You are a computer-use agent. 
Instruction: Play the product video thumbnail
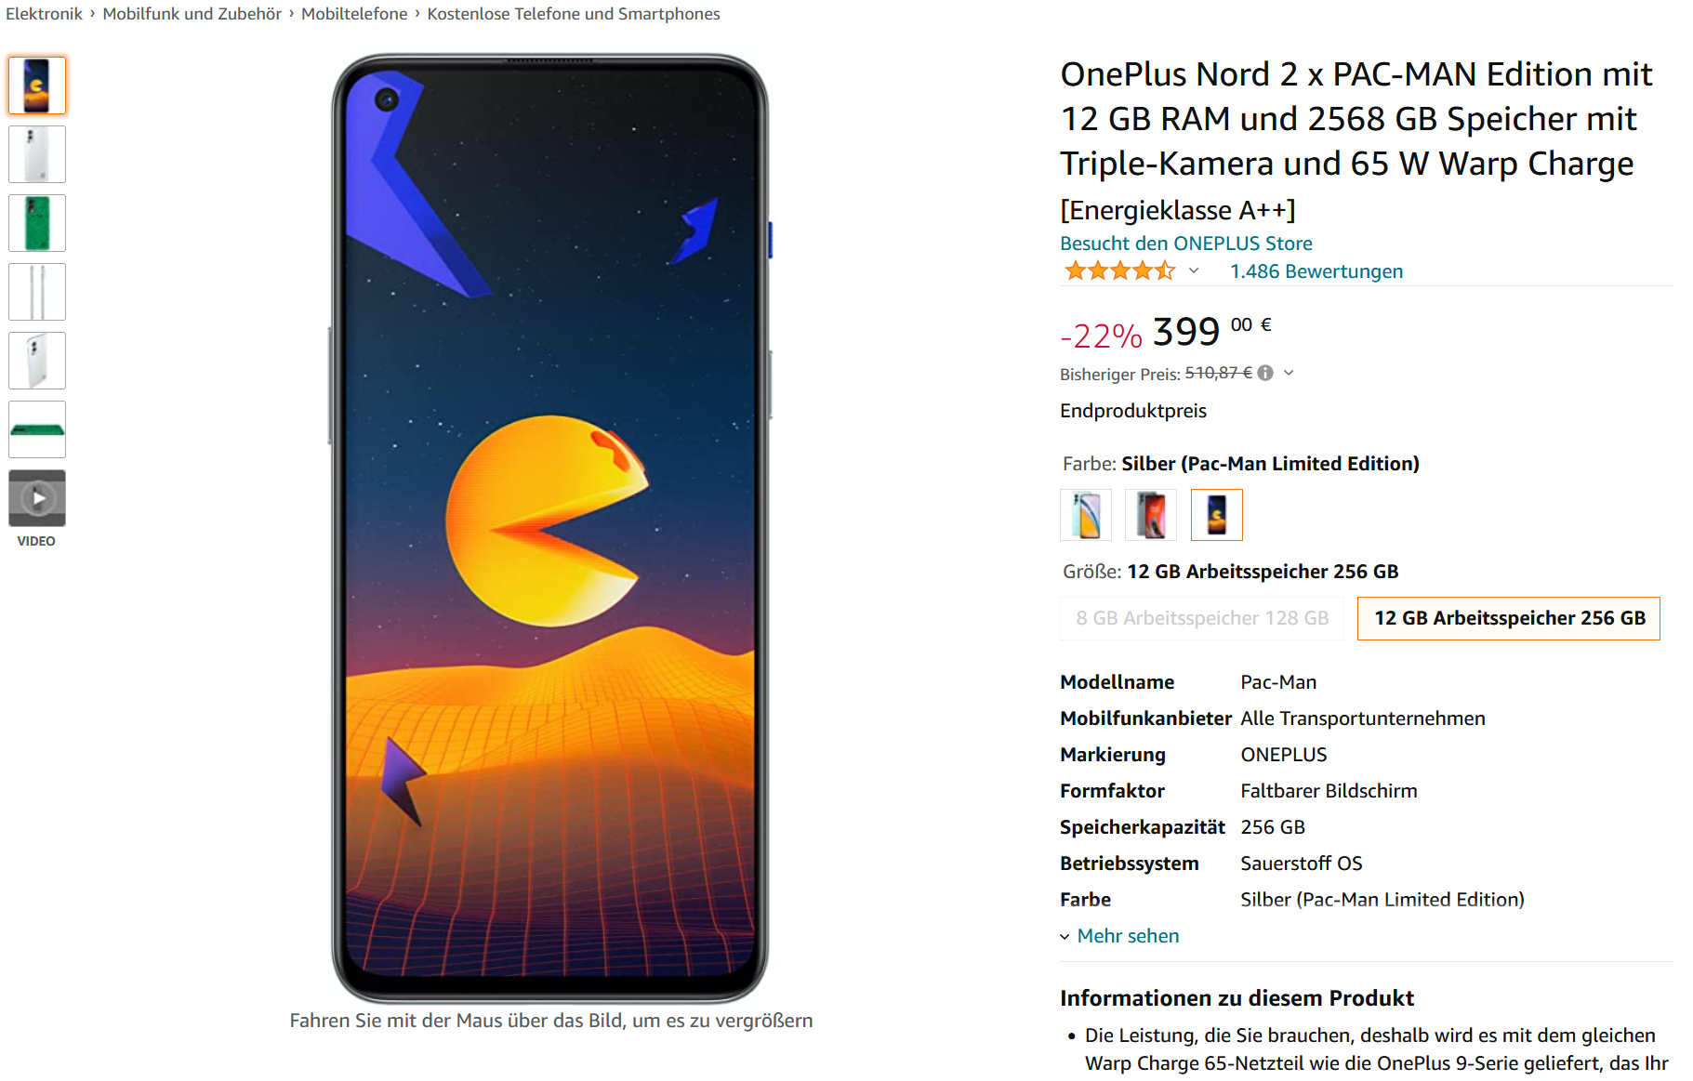click(37, 498)
